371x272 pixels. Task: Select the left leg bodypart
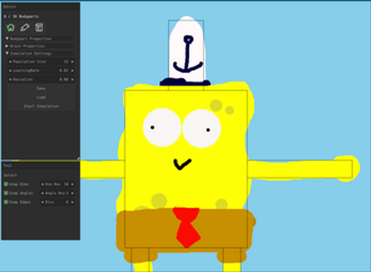point(140,260)
